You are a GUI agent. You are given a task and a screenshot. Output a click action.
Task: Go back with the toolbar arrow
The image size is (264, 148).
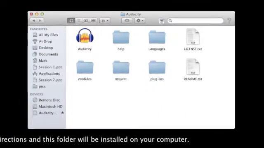click(x=34, y=21)
